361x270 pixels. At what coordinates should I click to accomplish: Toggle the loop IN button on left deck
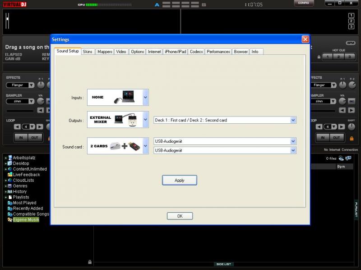(x=20, y=138)
